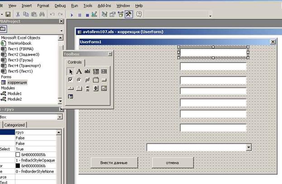Click the Toolbox hammer-and-wrench icon

pos(129,14)
